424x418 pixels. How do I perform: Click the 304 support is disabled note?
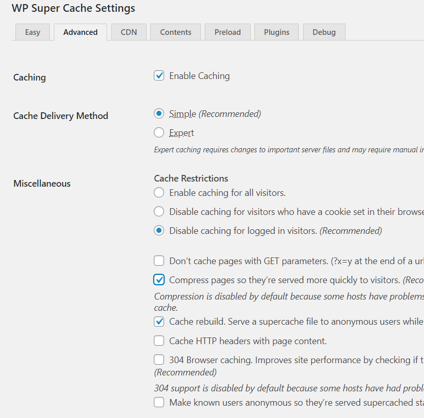[289, 388]
